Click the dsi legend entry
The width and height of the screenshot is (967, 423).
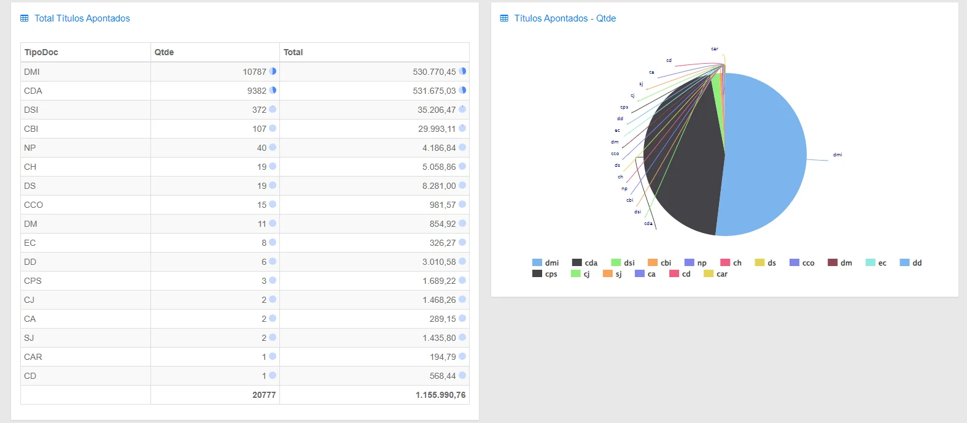coord(623,262)
